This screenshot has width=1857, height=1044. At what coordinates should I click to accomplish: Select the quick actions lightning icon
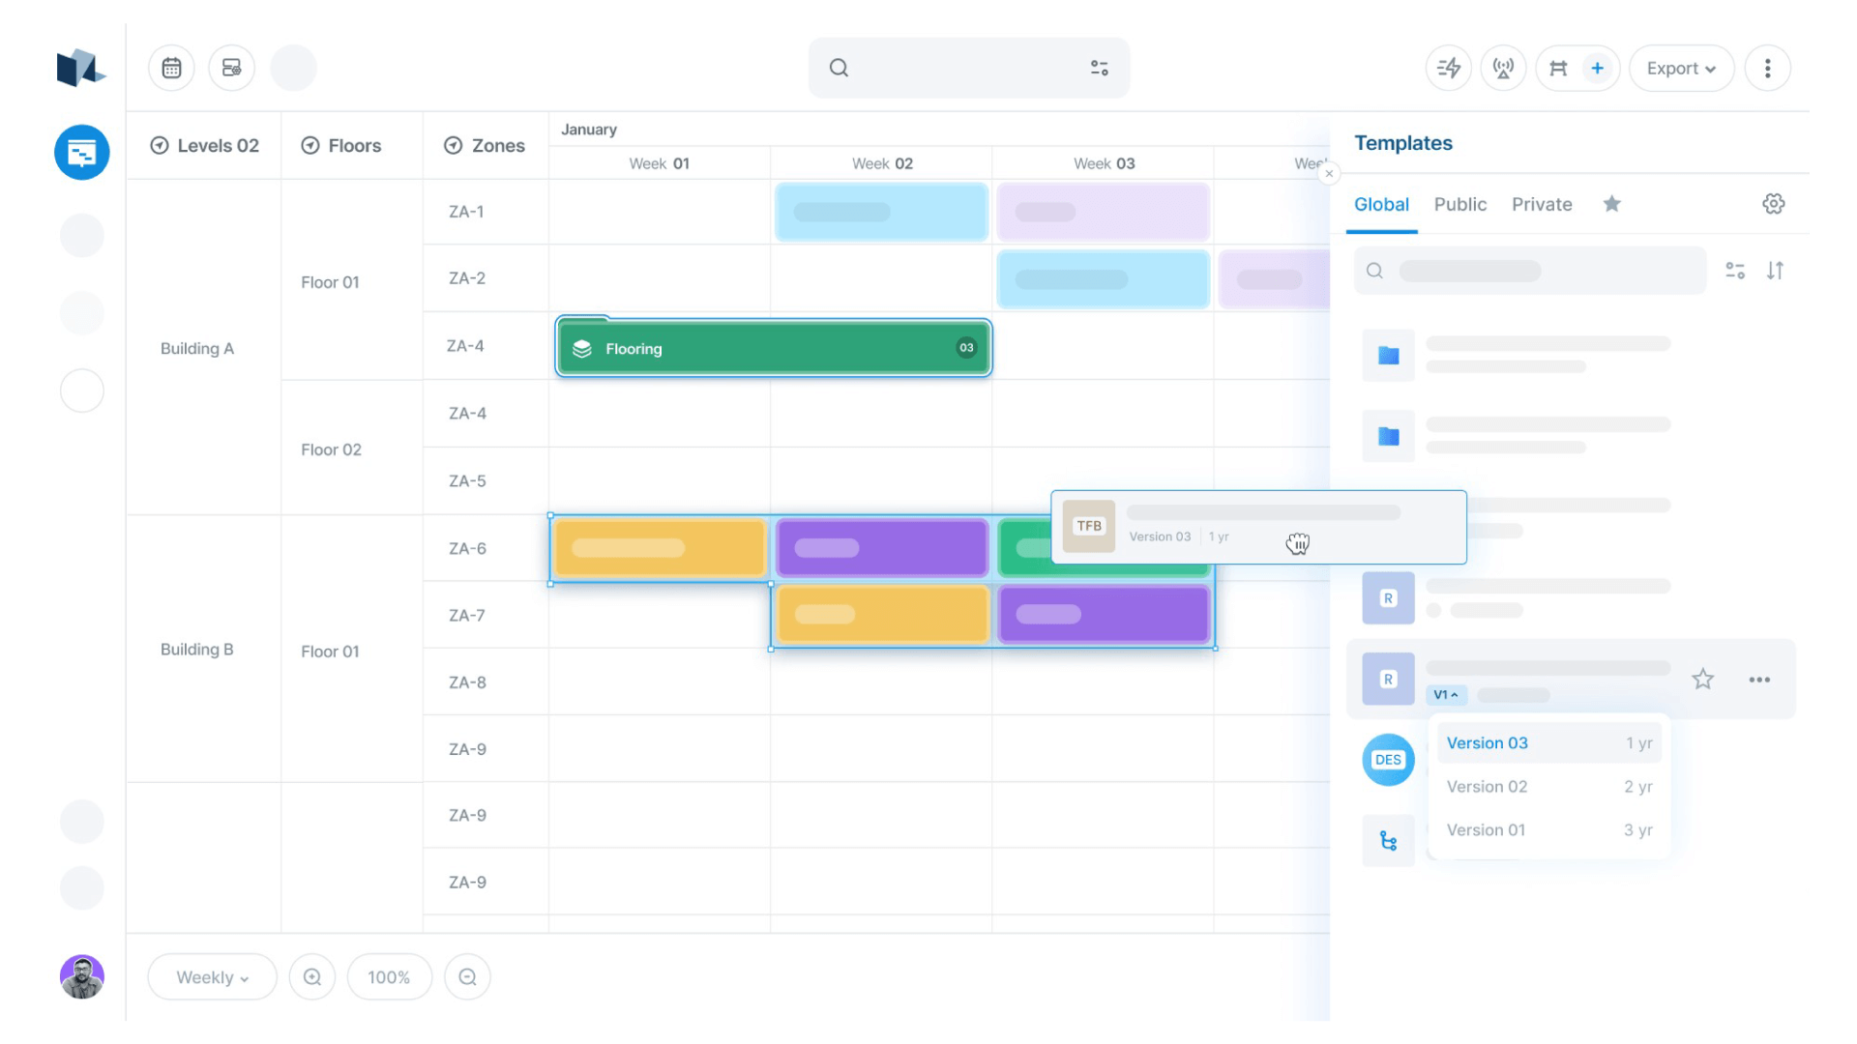(1448, 68)
